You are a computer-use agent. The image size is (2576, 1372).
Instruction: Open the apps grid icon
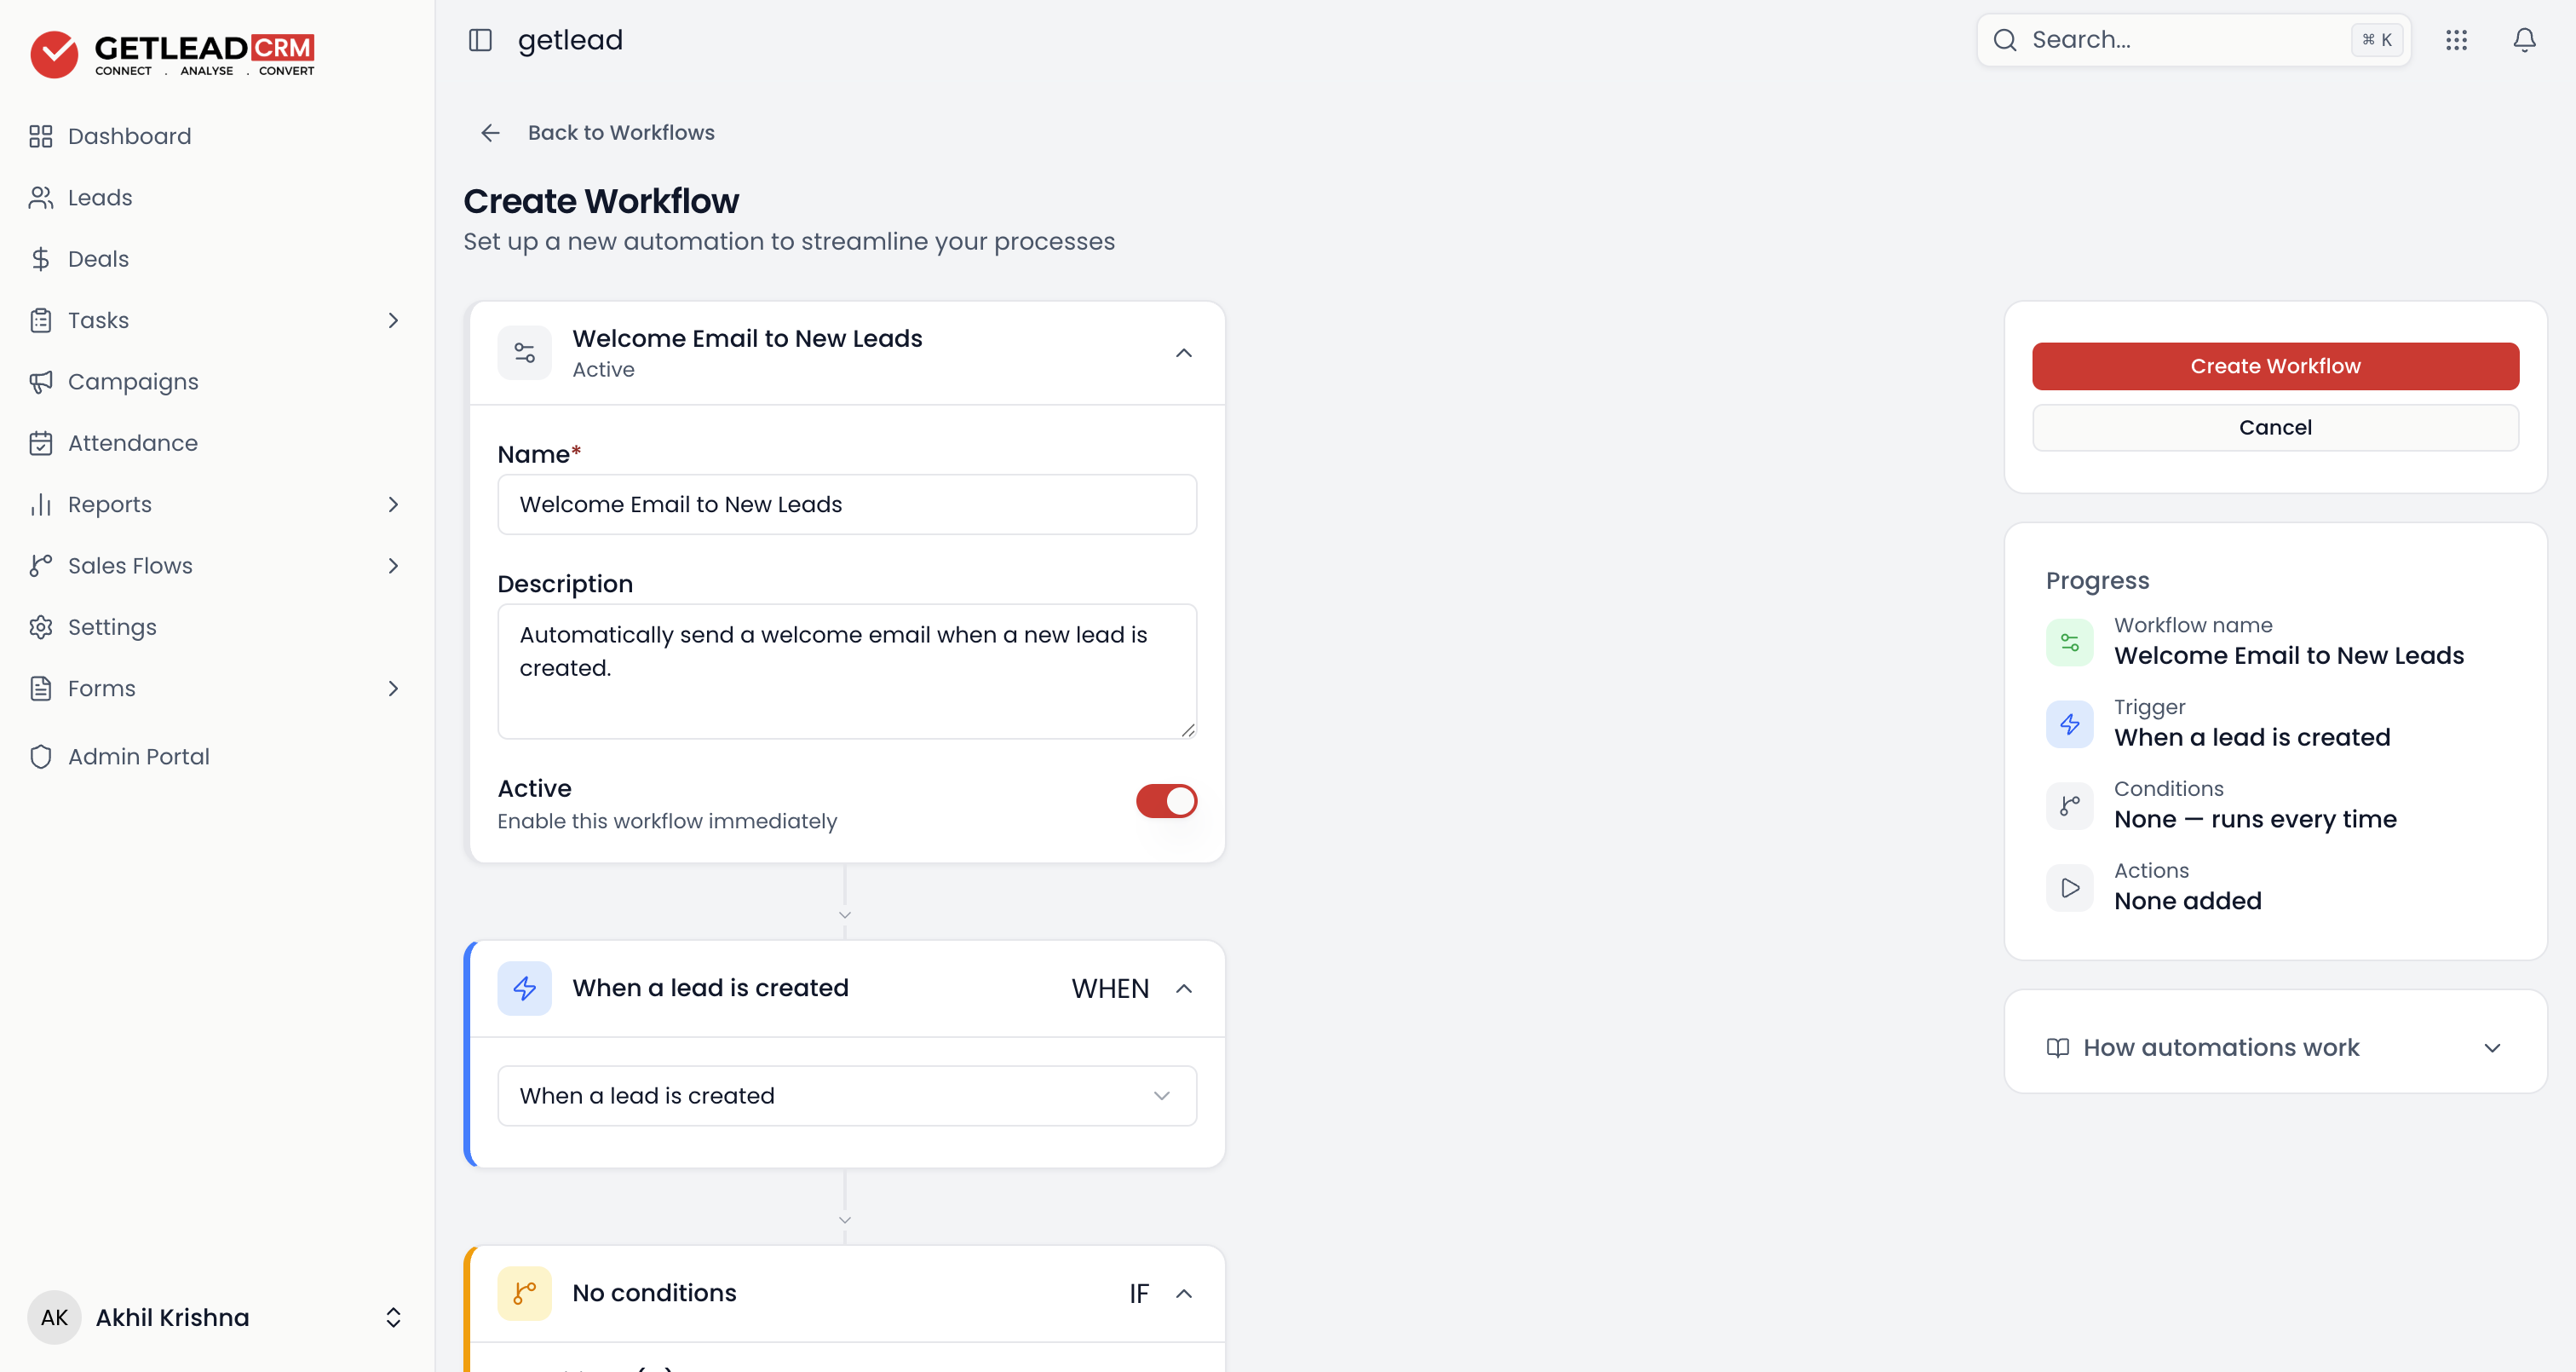point(2456,40)
